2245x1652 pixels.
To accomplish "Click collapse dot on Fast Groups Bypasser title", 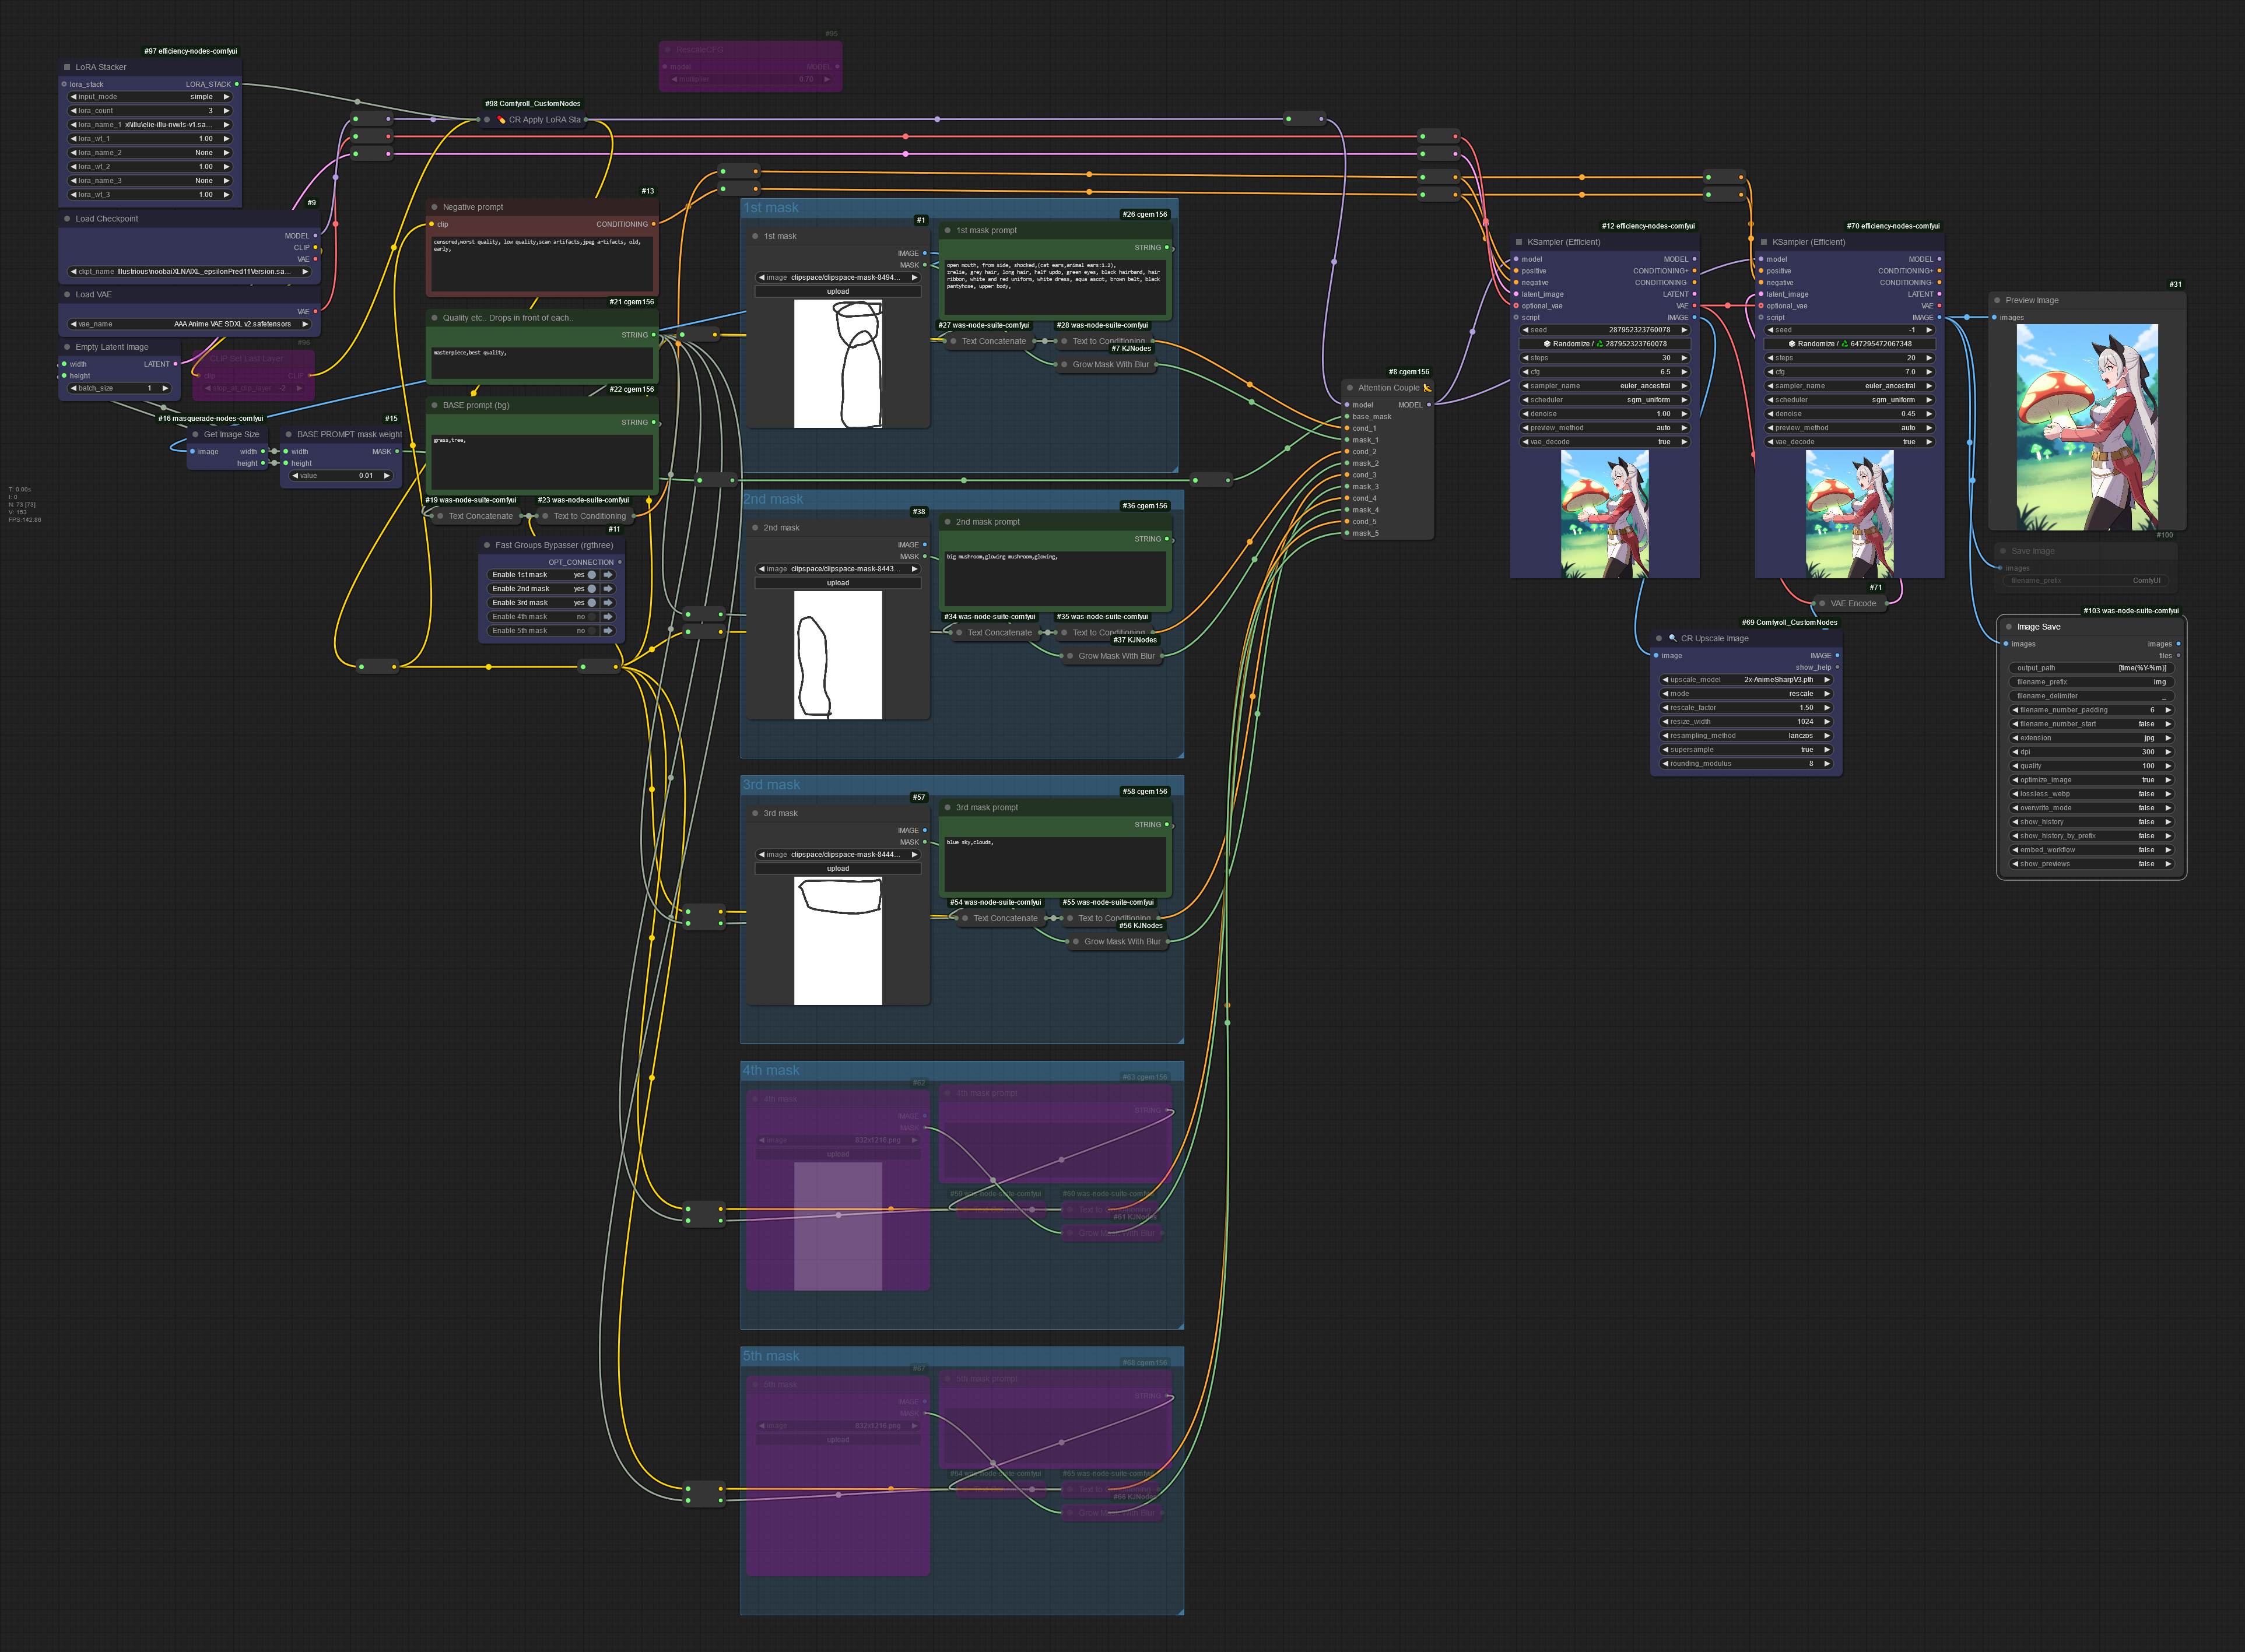I will click(487, 545).
